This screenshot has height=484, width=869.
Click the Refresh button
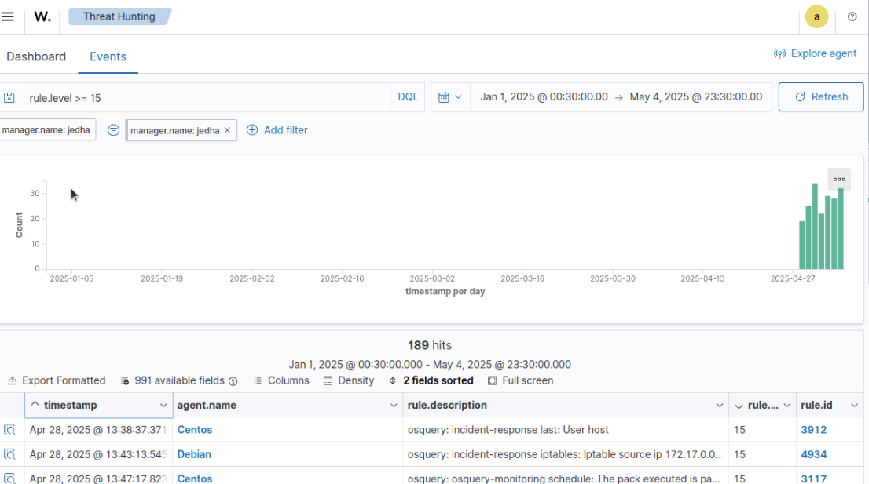pos(821,96)
